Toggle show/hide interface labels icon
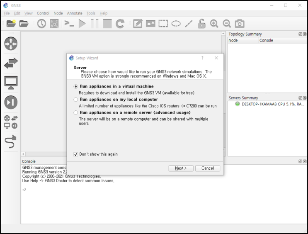This screenshot has height=234, width=308. pos(54,24)
